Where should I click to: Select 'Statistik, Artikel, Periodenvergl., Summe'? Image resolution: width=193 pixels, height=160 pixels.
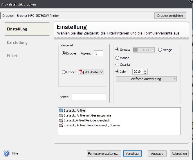[x=91, y=125]
